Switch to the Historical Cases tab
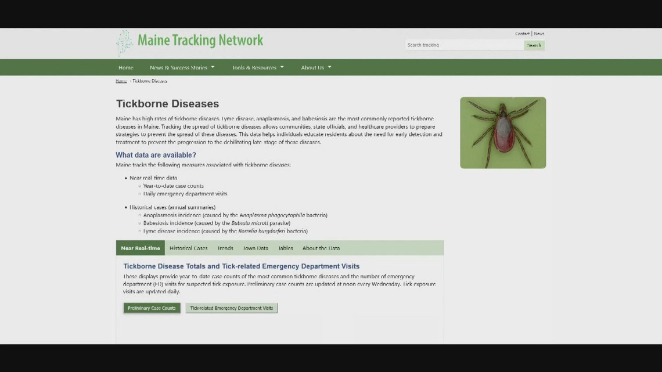The width and height of the screenshot is (662, 372). (188, 248)
